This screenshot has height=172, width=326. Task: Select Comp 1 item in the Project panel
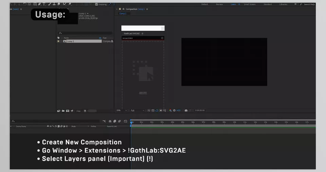tap(82, 41)
